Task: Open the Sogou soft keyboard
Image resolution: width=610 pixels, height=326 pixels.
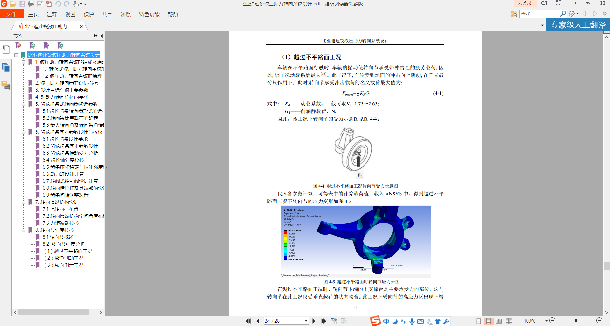Action: 420,322
